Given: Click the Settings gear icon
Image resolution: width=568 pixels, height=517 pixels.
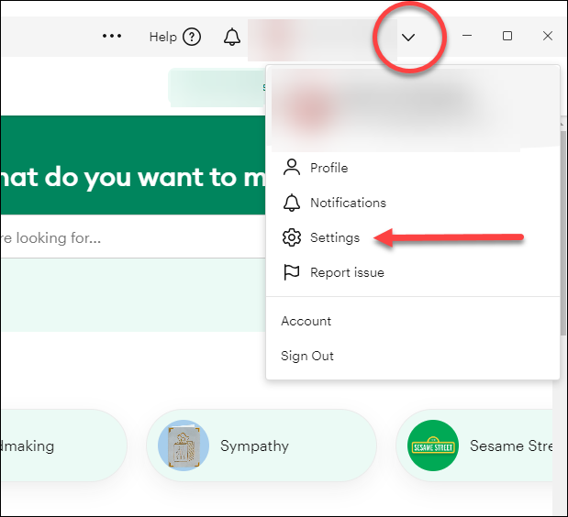Looking at the screenshot, I should tap(292, 237).
